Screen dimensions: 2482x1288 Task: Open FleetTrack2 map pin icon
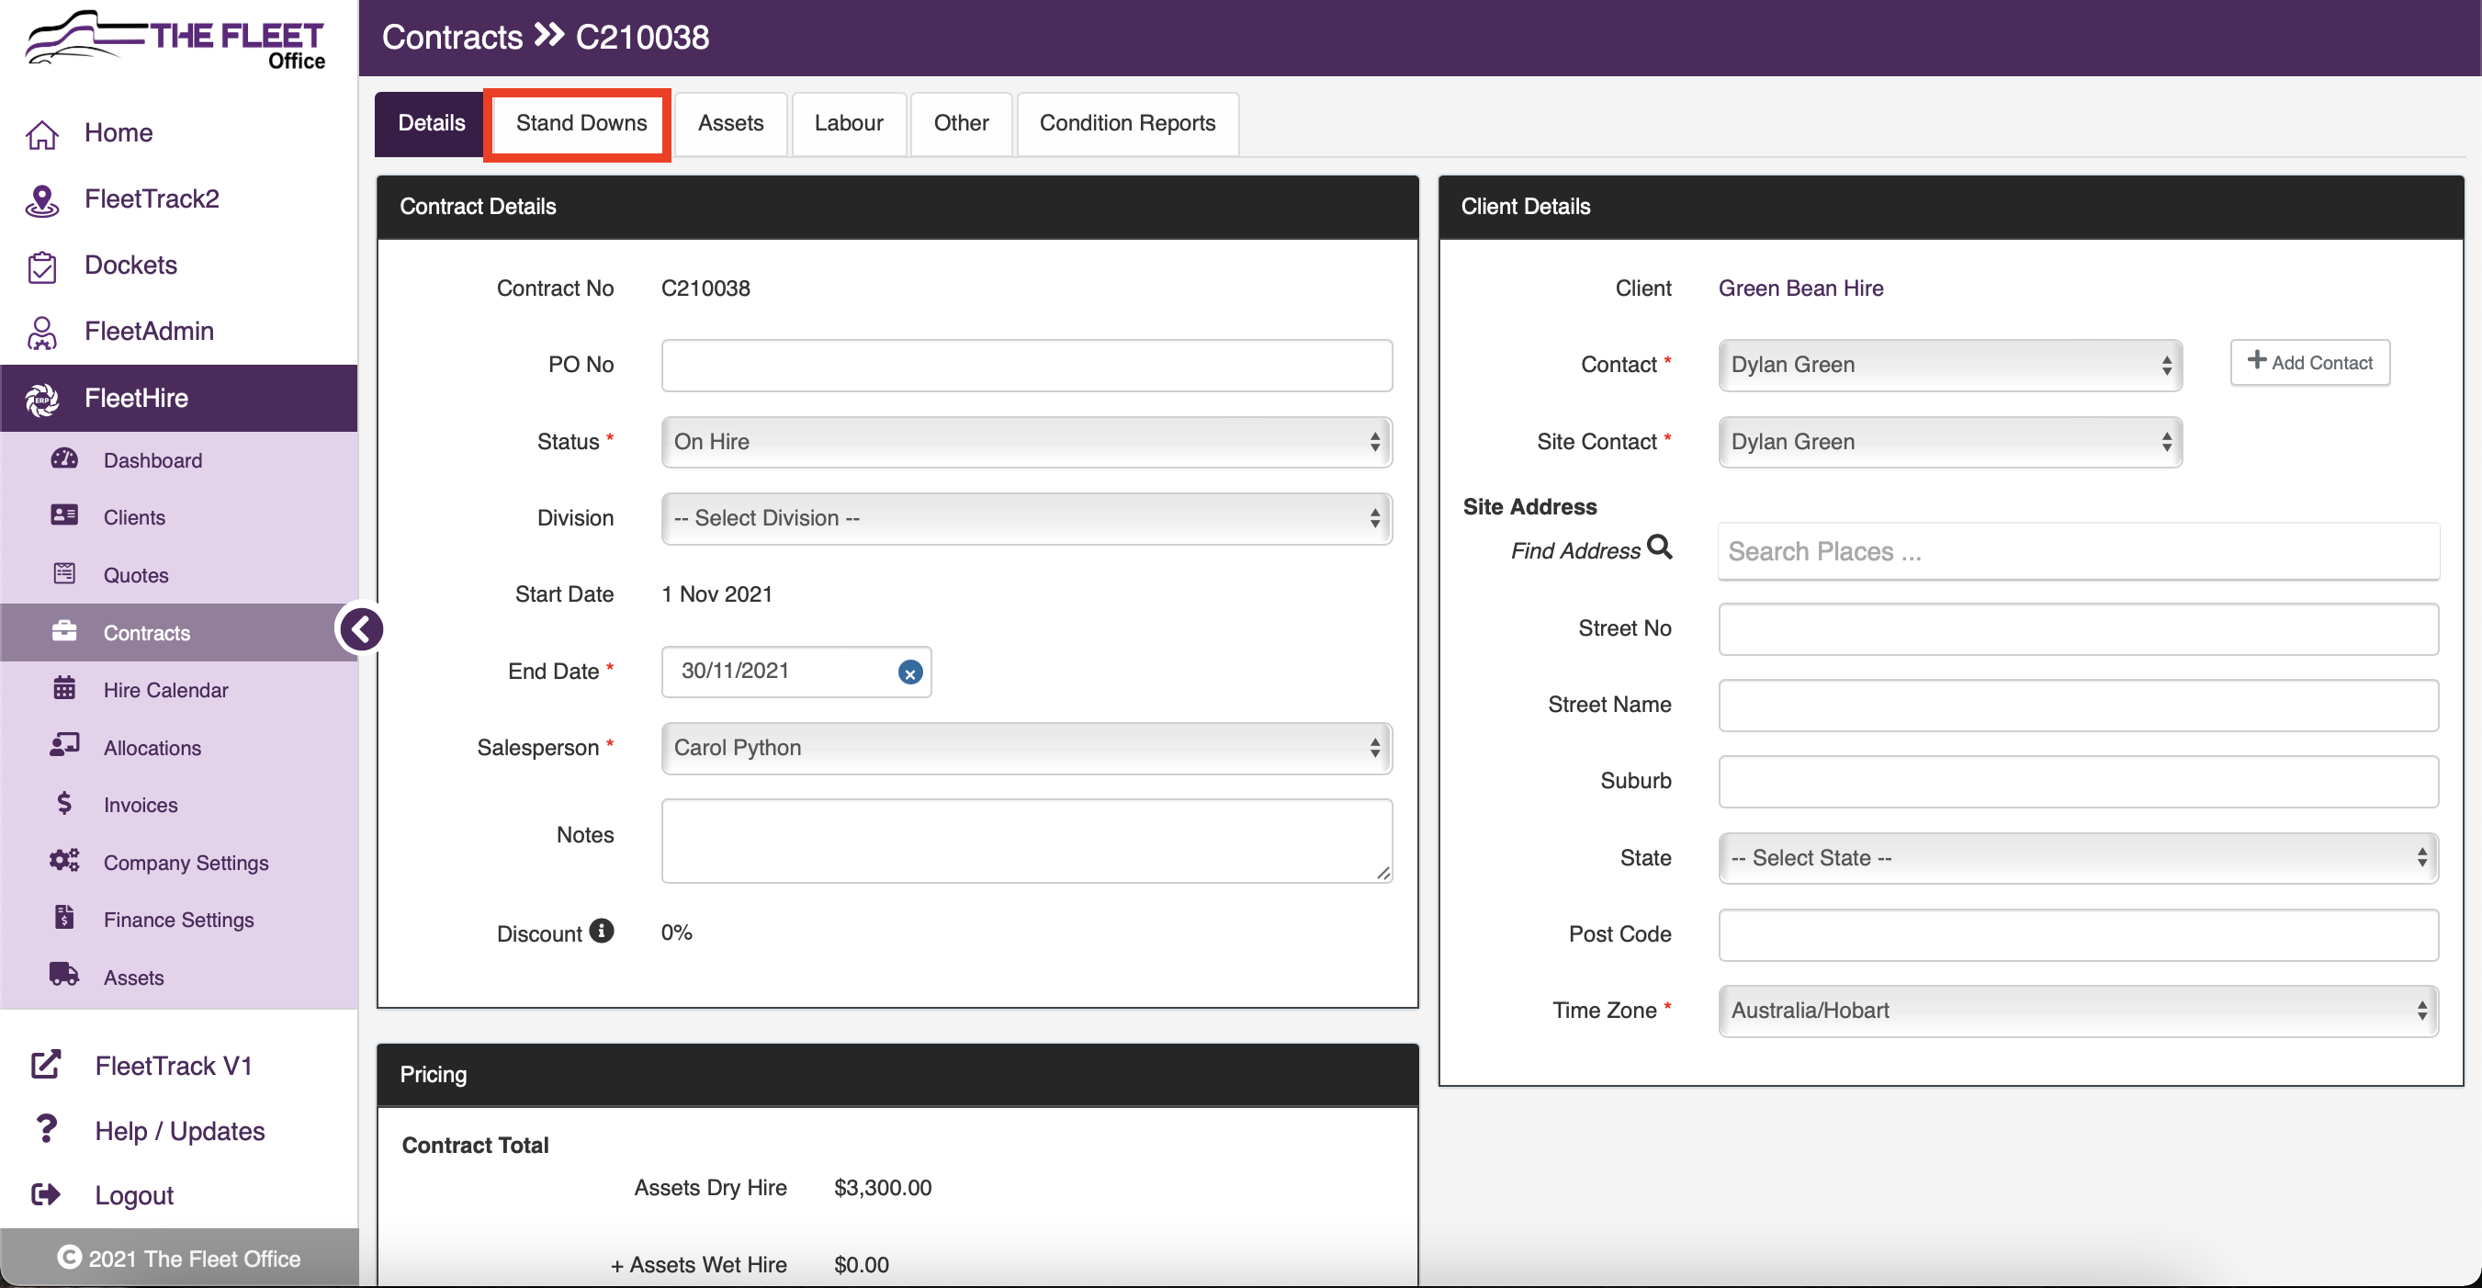[41, 200]
